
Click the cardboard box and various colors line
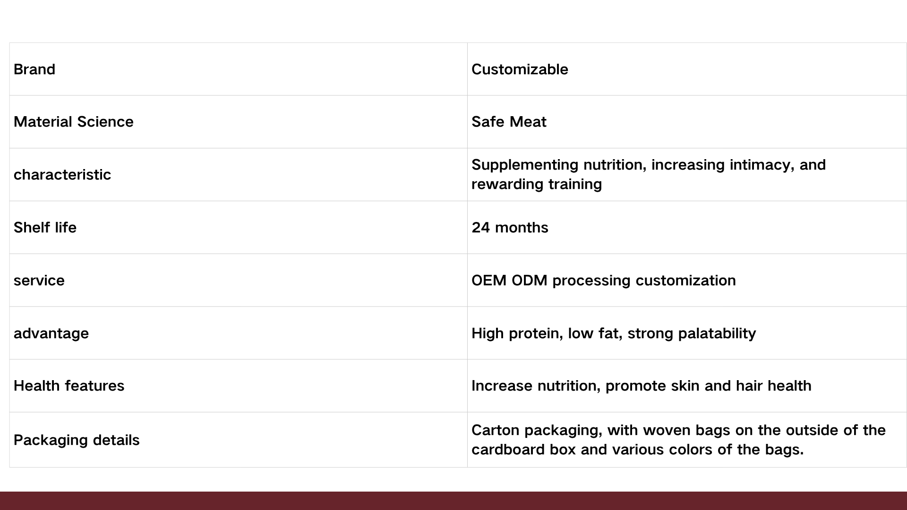637,450
